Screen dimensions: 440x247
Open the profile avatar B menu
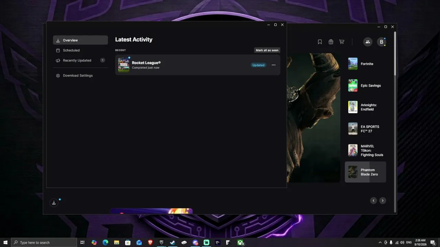382,42
